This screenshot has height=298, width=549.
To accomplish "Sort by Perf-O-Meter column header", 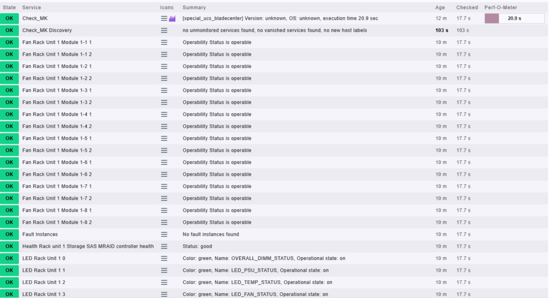I will click(x=501, y=8).
